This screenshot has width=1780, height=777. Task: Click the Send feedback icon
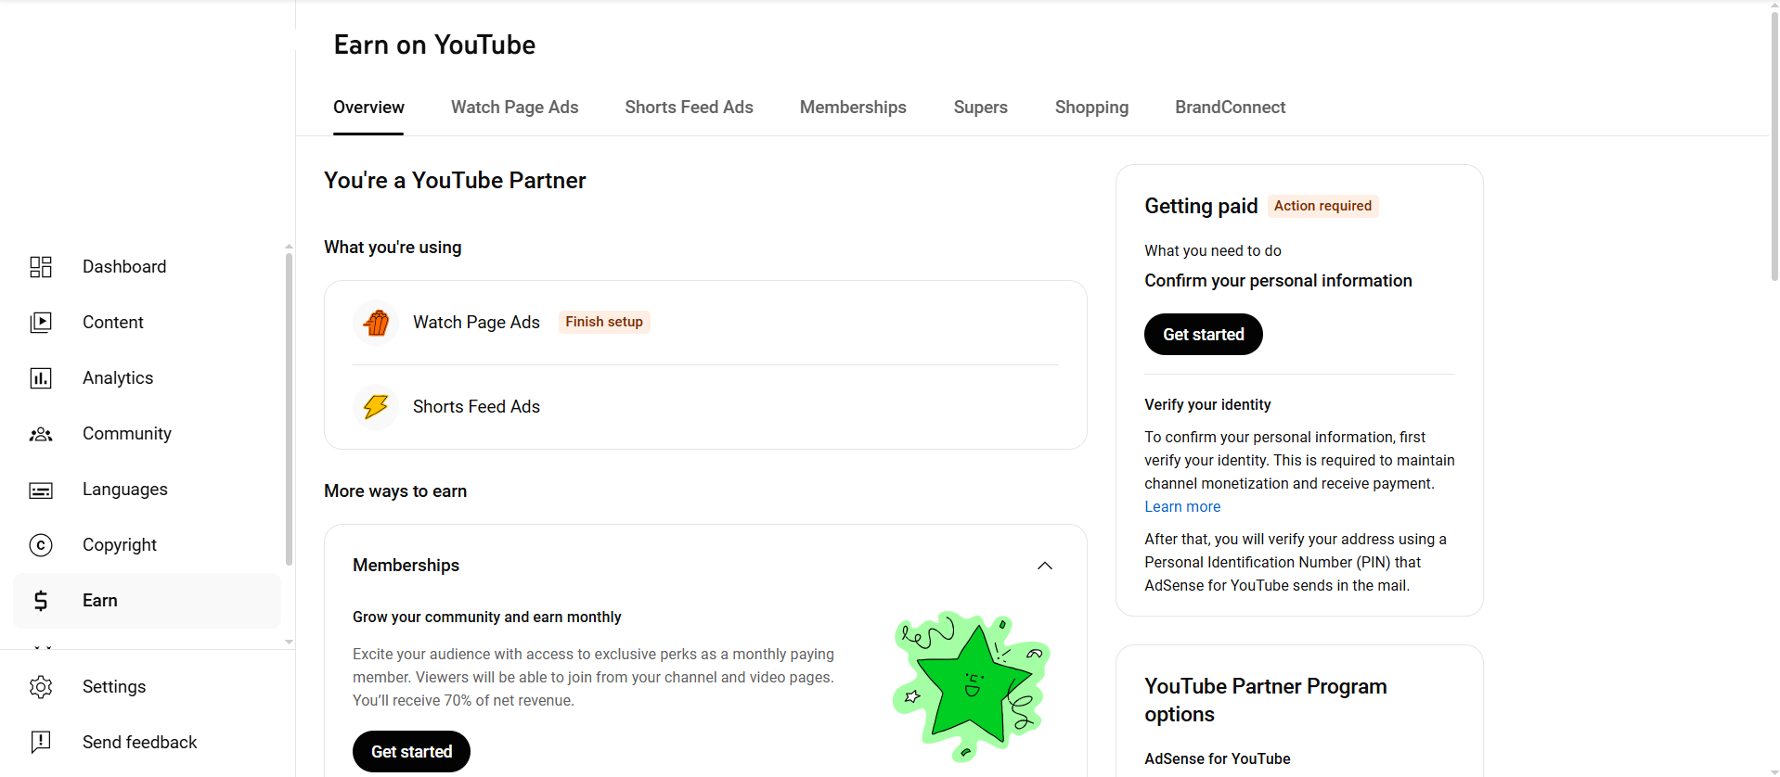click(41, 742)
